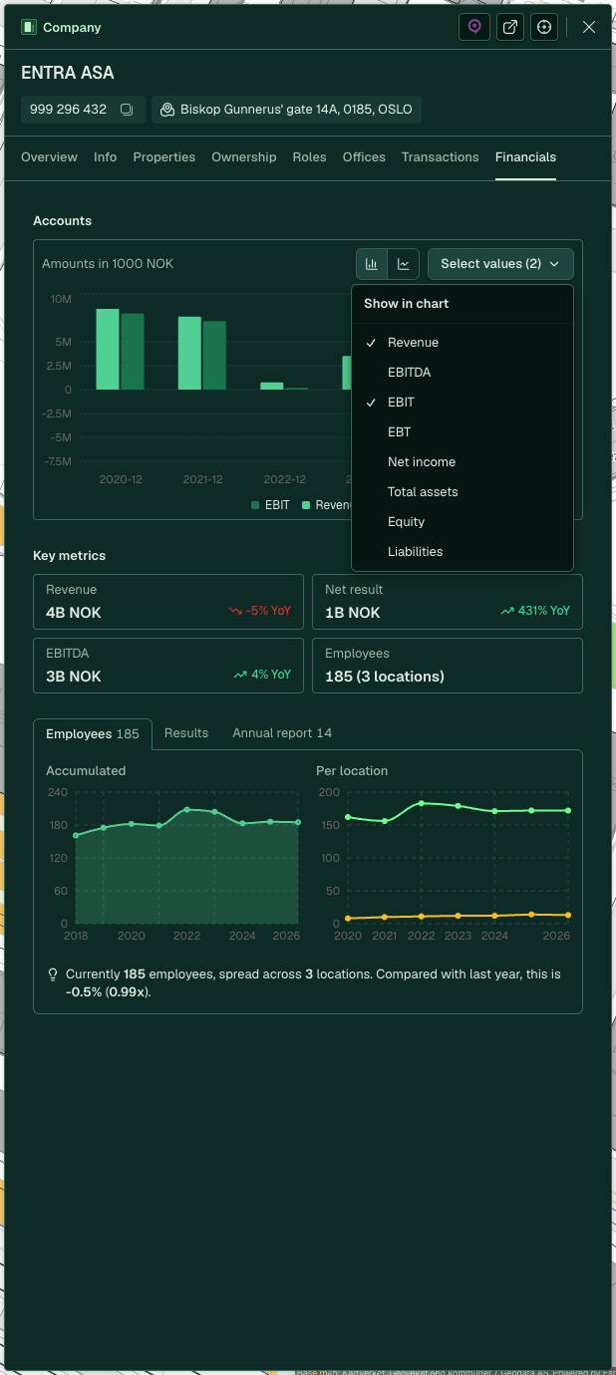Click the EBIT legend color swatch
This screenshot has height=1375, width=616.
pos(256,505)
